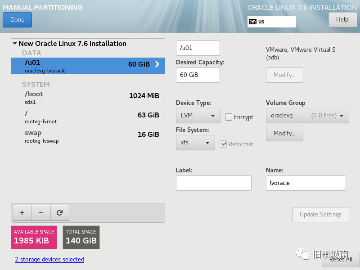The width and height of the screenshot is (360, 270).
Task: Click the SYSTEM section heading
Action: coord(36,85)
